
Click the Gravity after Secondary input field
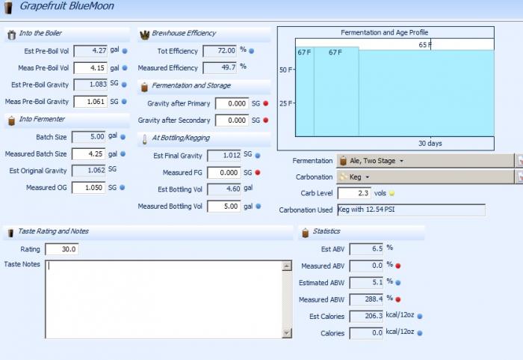232,120
